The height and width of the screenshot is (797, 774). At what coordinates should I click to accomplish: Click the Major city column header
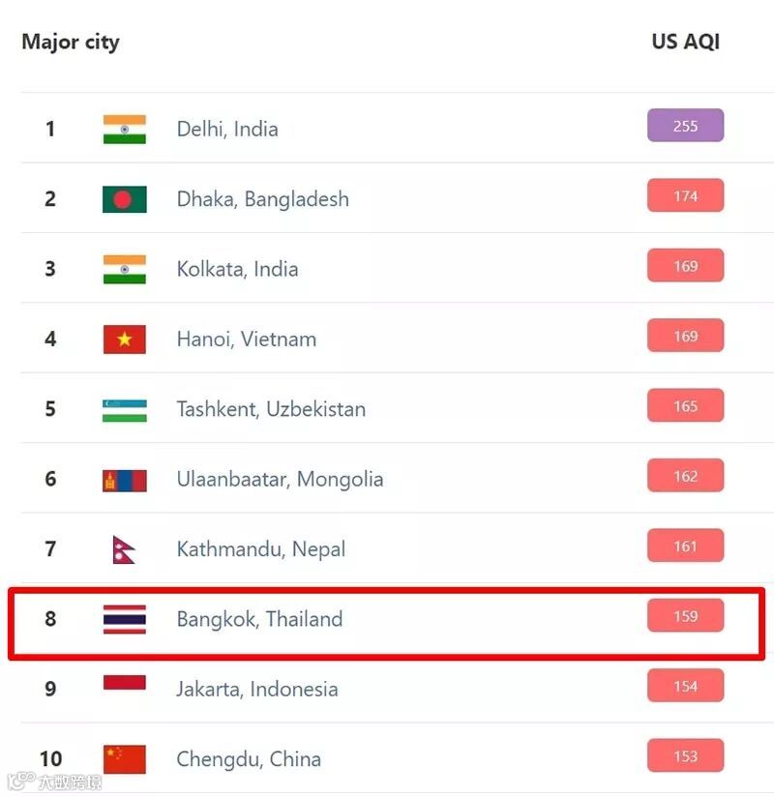[71, 43]
